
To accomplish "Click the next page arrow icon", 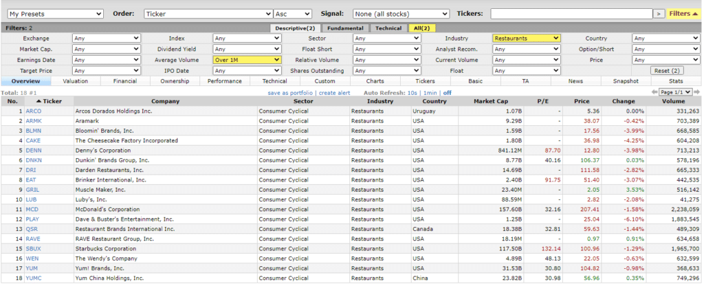I will pyautogui.click(x=697, y=92).
